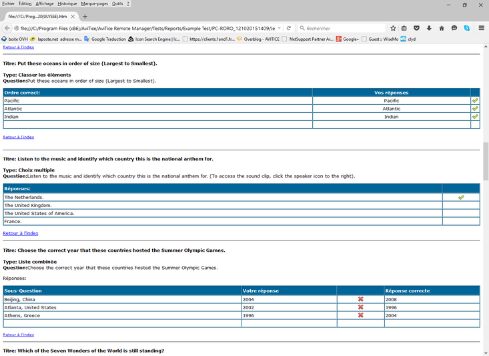Click green check mark in Pacific row

475,101
